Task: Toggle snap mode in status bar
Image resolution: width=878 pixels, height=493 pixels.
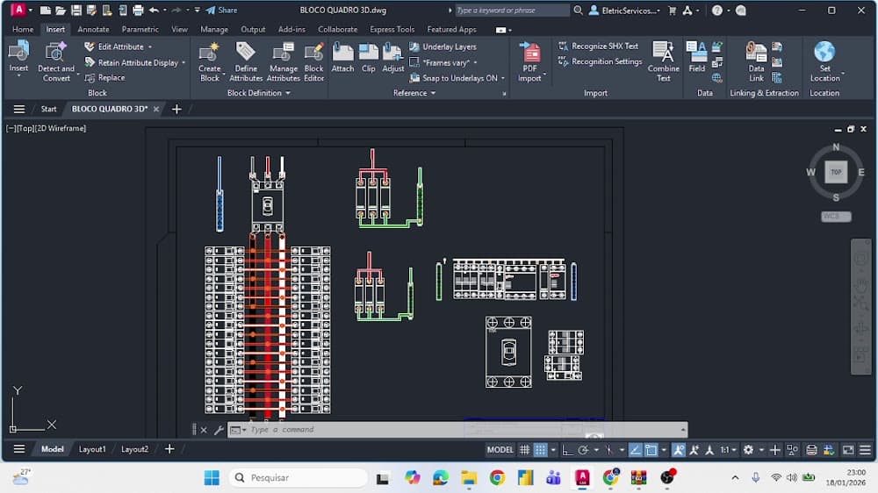Action: click(540, 449)
